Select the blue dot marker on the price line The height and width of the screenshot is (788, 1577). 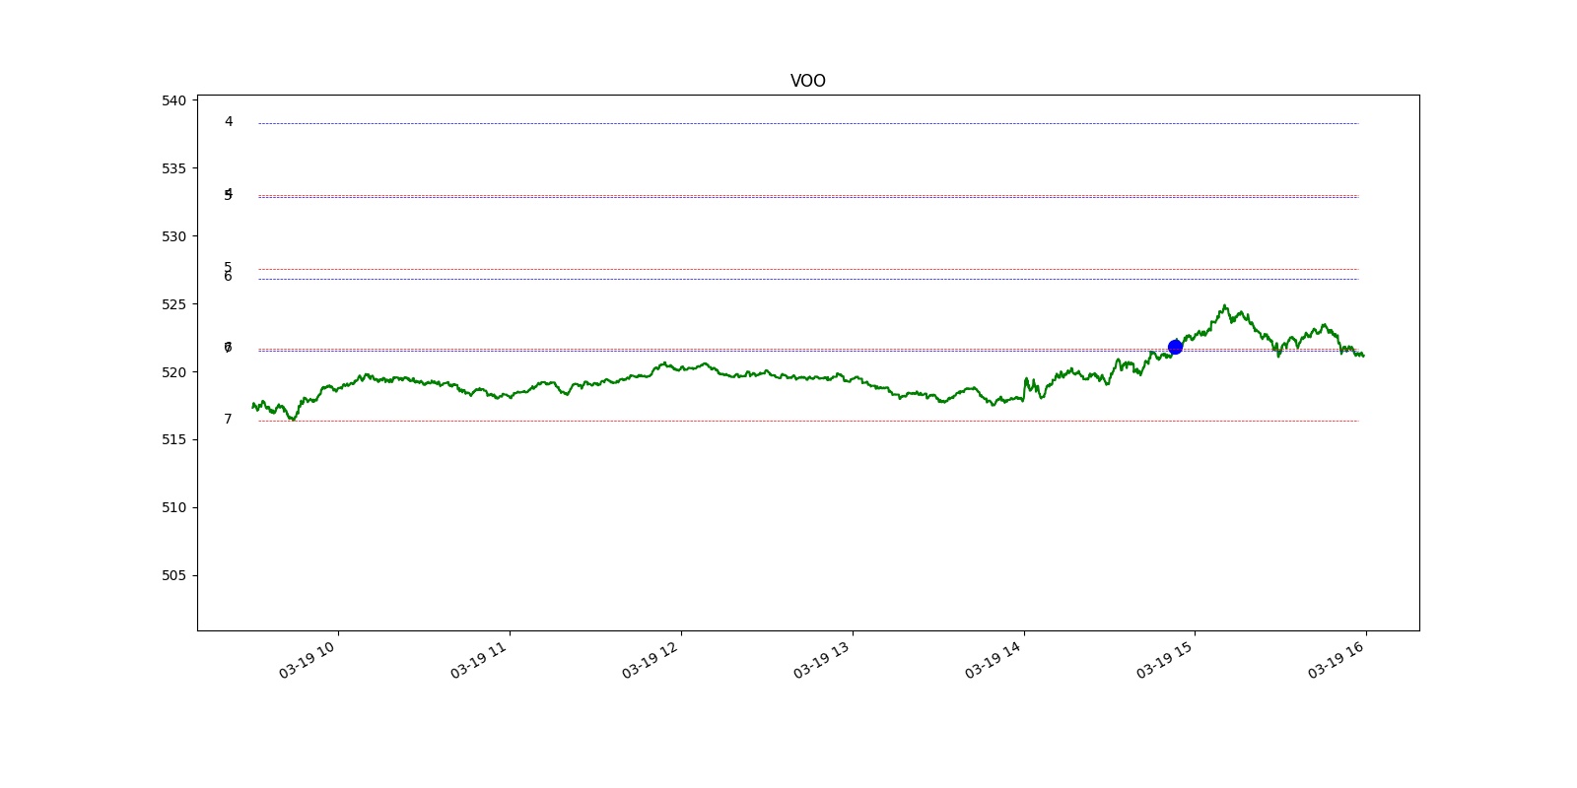tap(1175, 347)
